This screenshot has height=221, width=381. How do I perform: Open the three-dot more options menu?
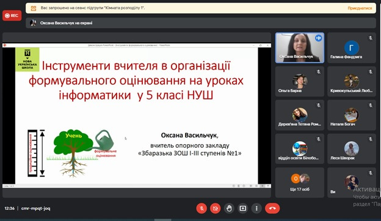pos(256,208)
